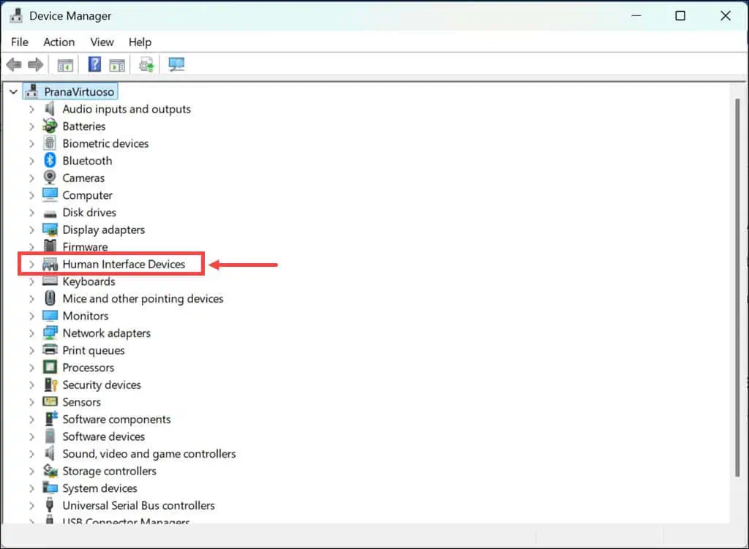Maximize the Device Manager window

tap(680, 16)
